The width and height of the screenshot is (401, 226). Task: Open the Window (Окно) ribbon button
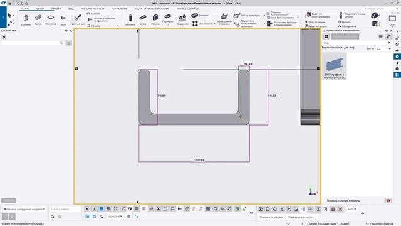392,20
